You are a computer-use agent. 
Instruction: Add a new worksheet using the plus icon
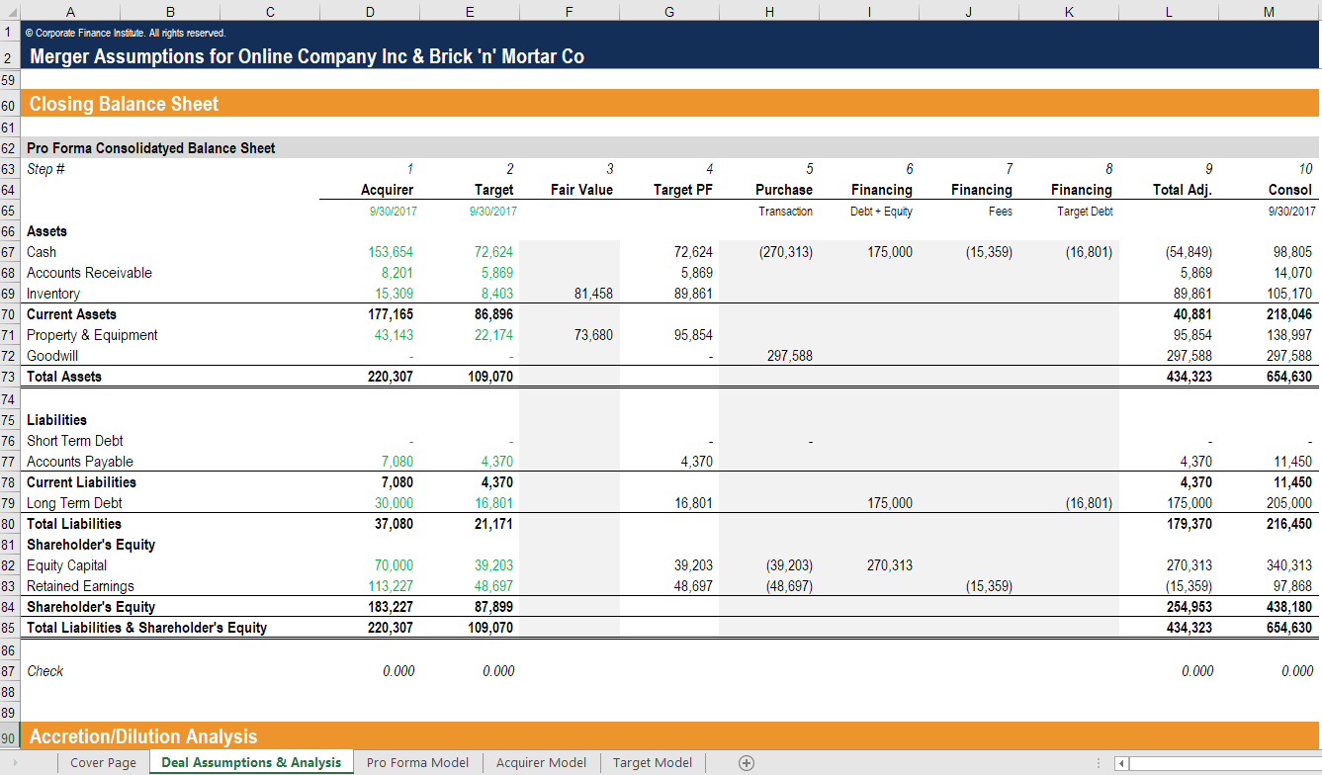tap(747, 762)
